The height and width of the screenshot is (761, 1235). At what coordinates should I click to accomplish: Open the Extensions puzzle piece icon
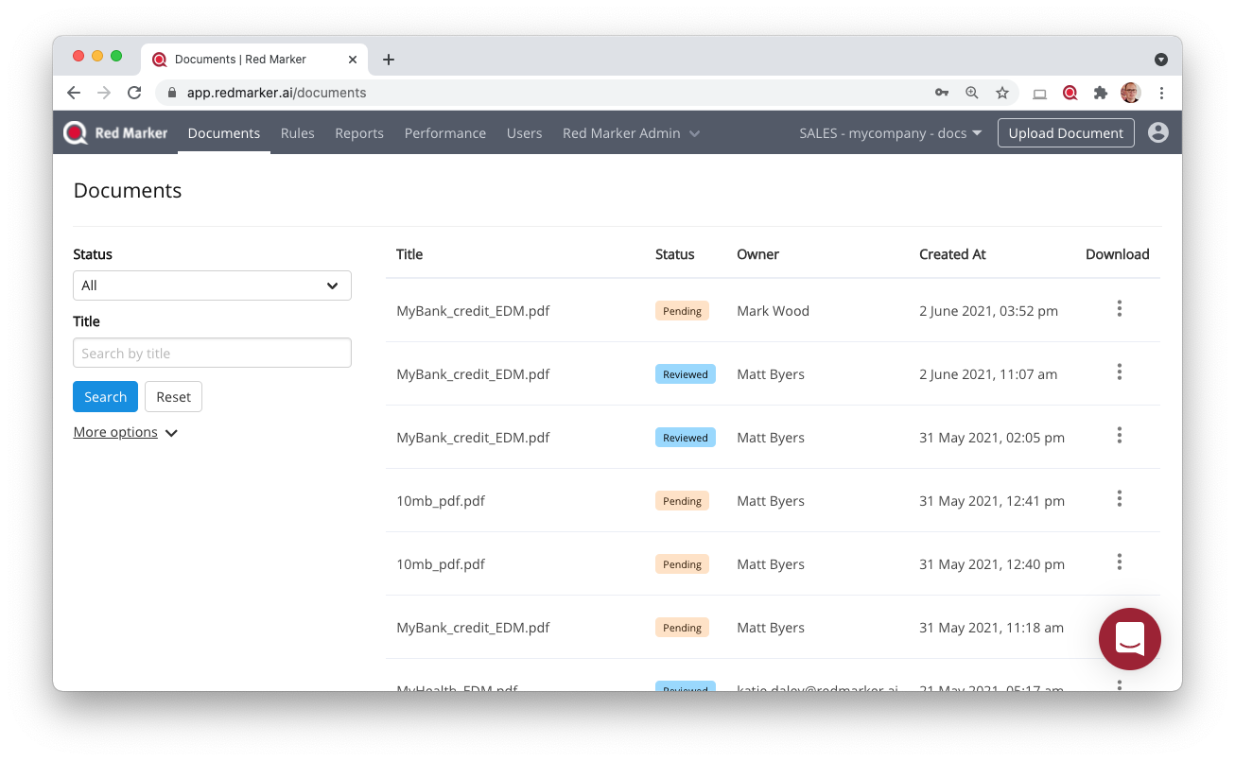(x=1100, y=93)
